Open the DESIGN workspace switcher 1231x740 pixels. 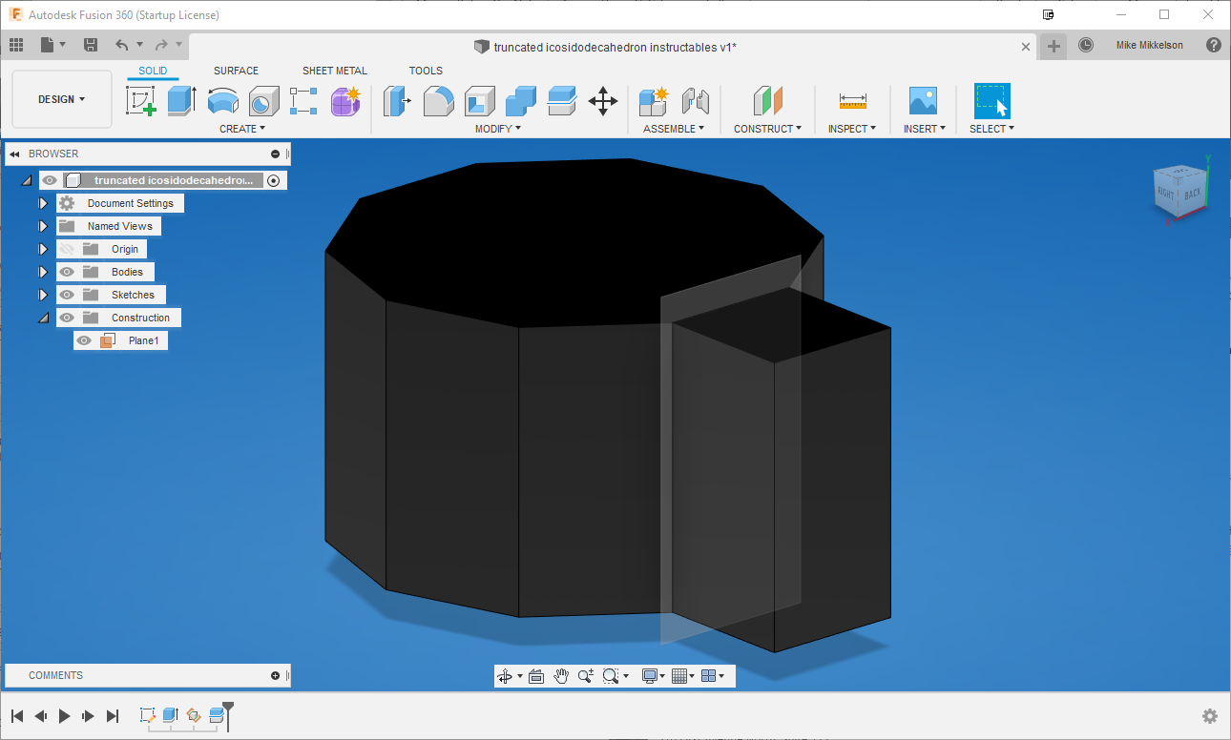[x=60, y=98]
